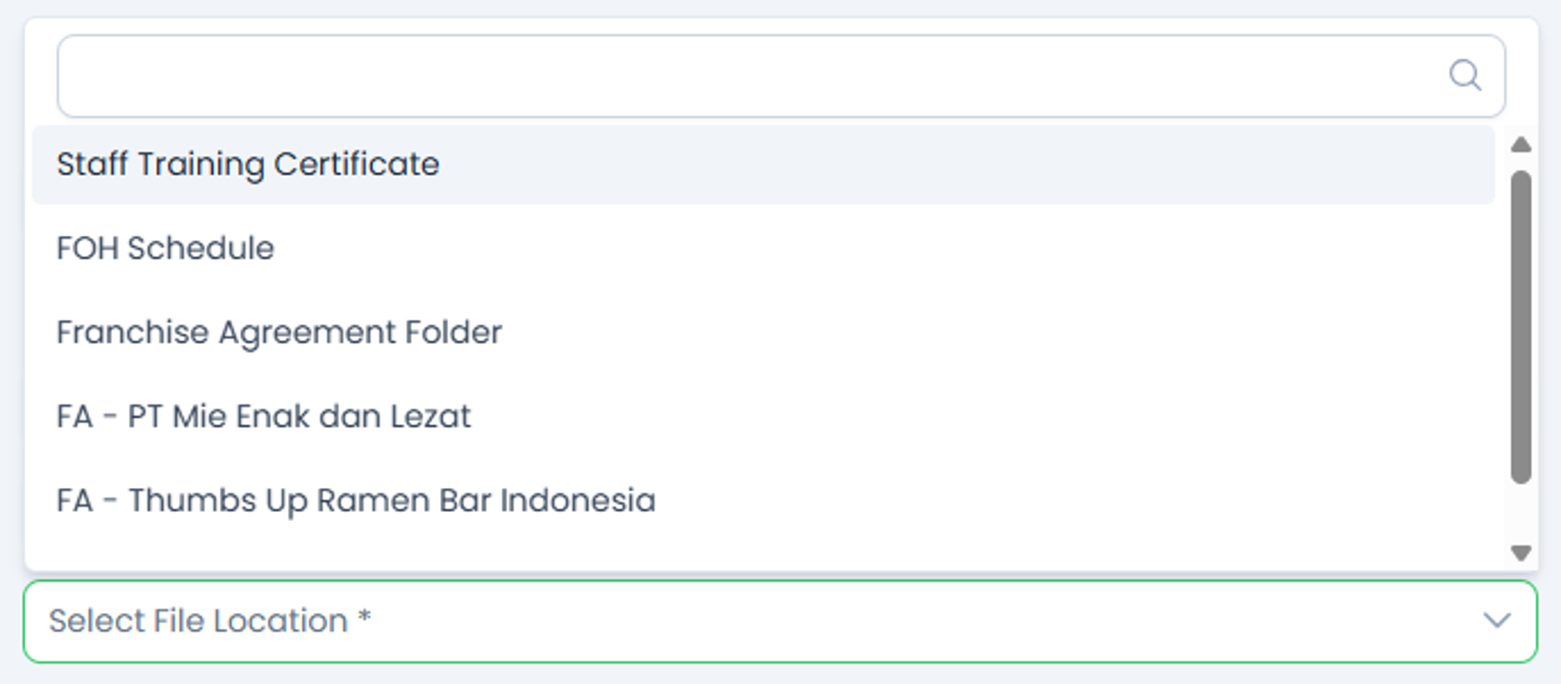Image resolution: width=1561 pixels, height=684 pixels.
Task: Focus the dropdown search text box
Action: [744, 76]
